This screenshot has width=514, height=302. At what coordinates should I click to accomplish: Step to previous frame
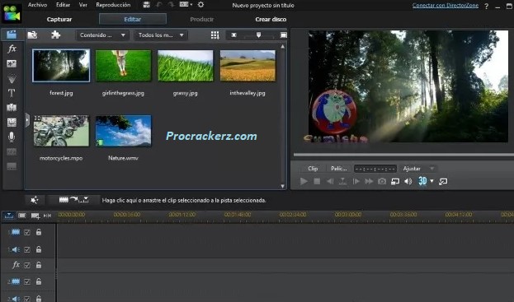click(x=330, y=181)
